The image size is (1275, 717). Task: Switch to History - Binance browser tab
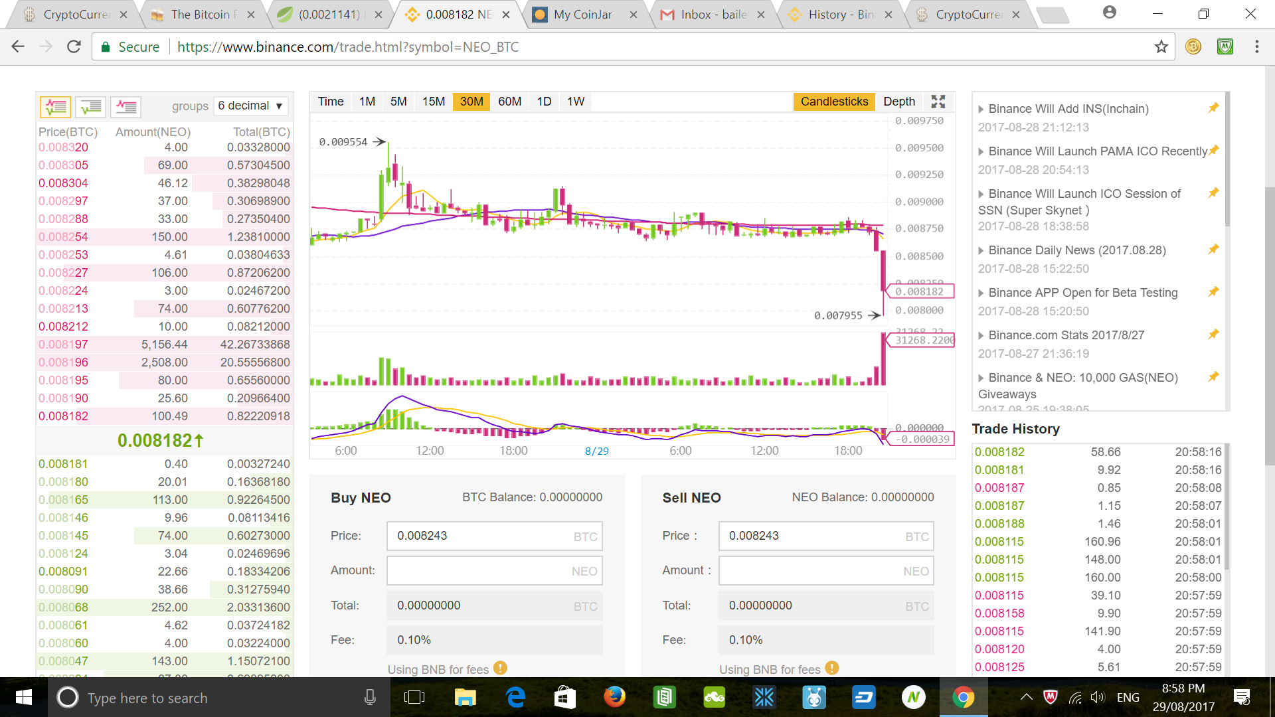[x=841, y=14]
